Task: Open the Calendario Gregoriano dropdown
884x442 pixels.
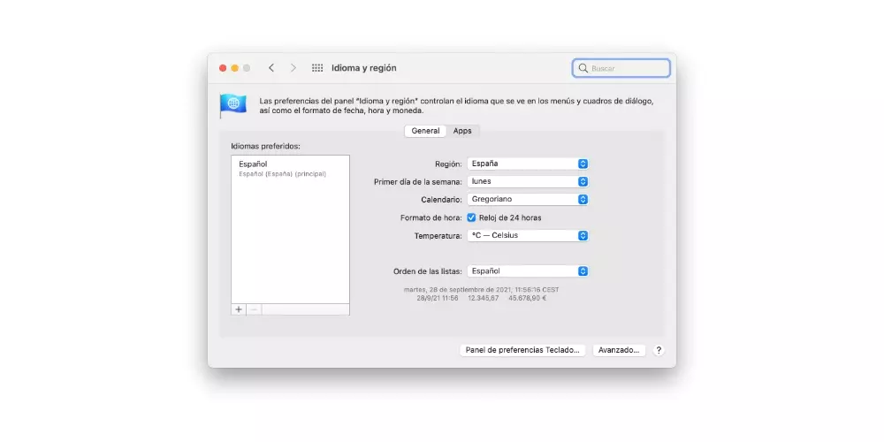Action: pos(528,200)
